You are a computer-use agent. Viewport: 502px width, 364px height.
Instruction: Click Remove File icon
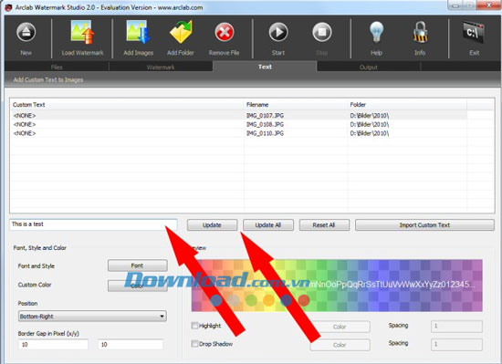[x=225, y=32]
